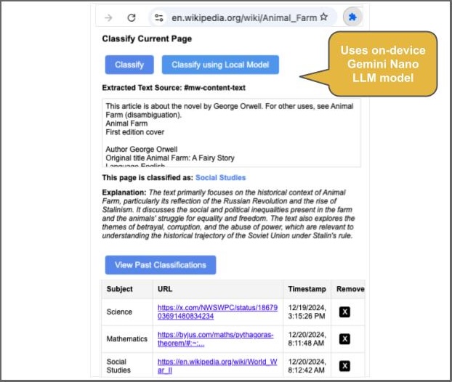Click the browser forward arrow

click(108, 18)
